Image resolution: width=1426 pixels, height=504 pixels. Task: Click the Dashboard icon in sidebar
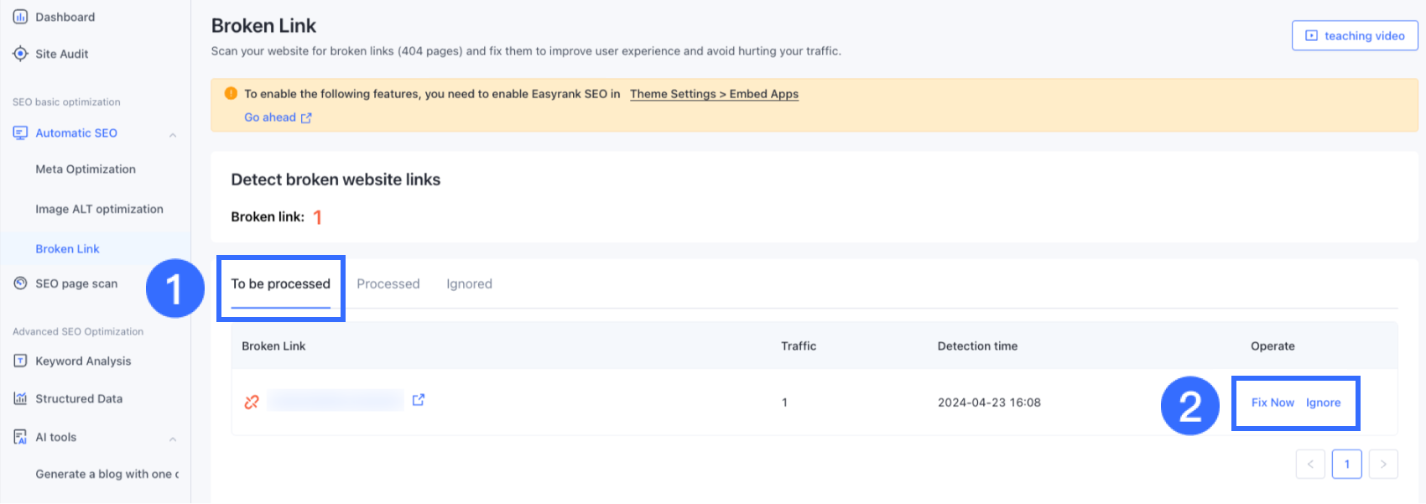[20, 17]
